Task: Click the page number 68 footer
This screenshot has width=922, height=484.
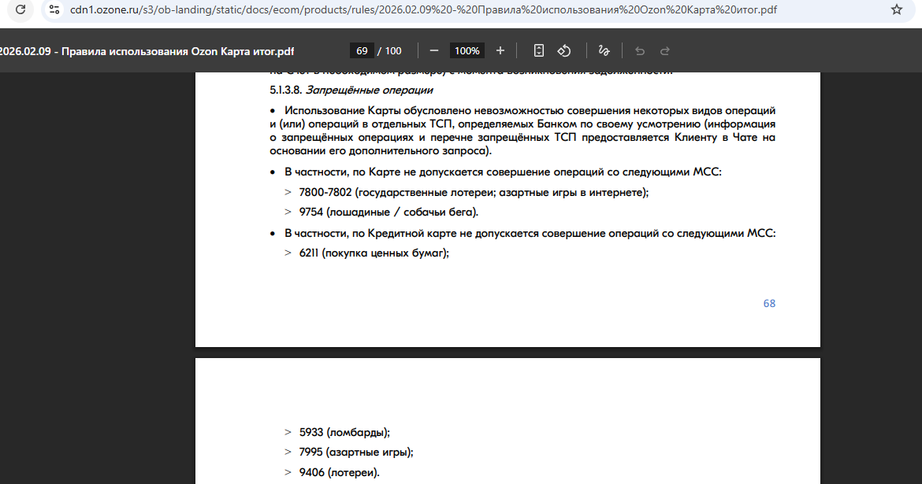Action: coord(769,303)
